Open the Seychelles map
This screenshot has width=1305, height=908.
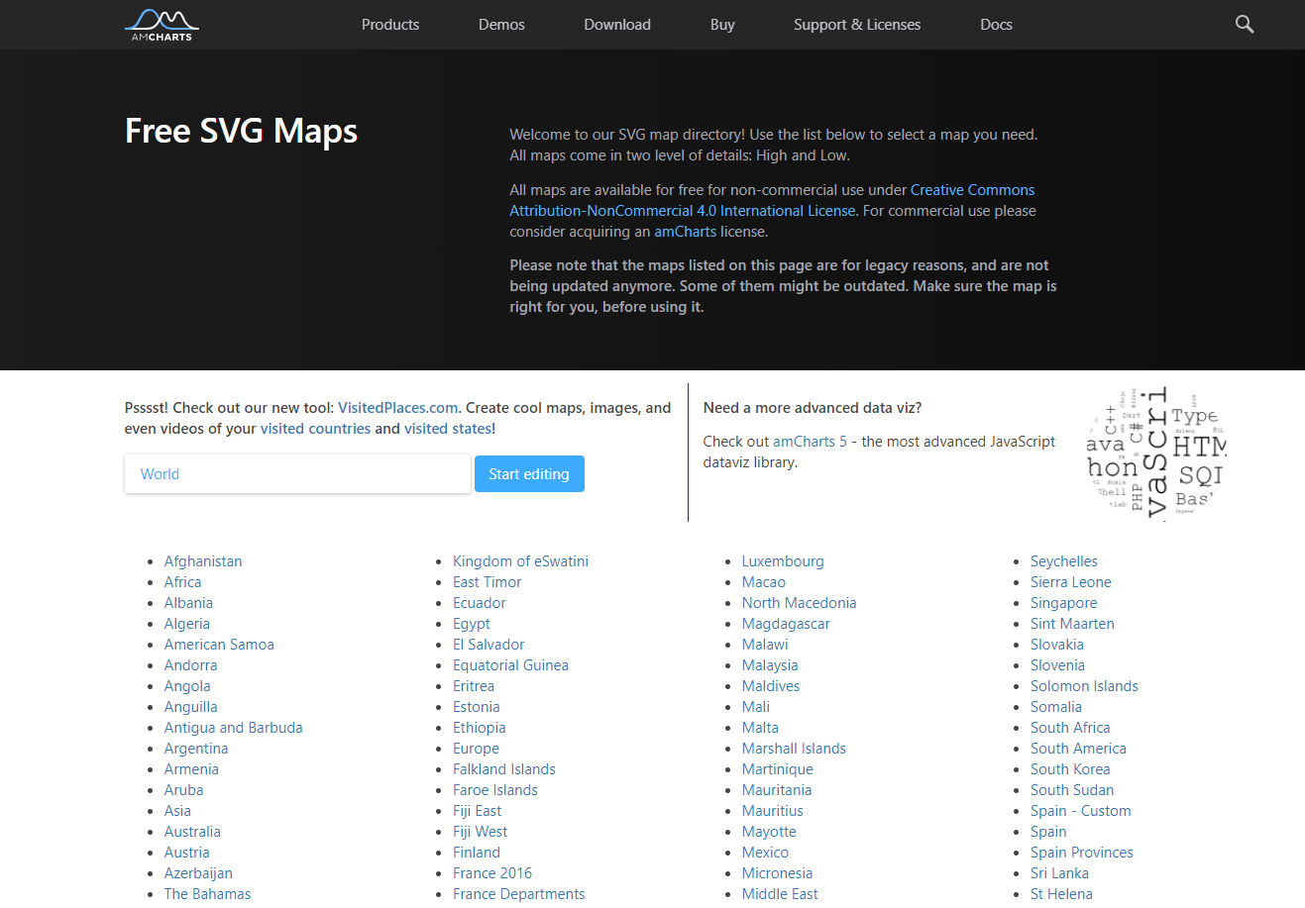click(1064, 561)
